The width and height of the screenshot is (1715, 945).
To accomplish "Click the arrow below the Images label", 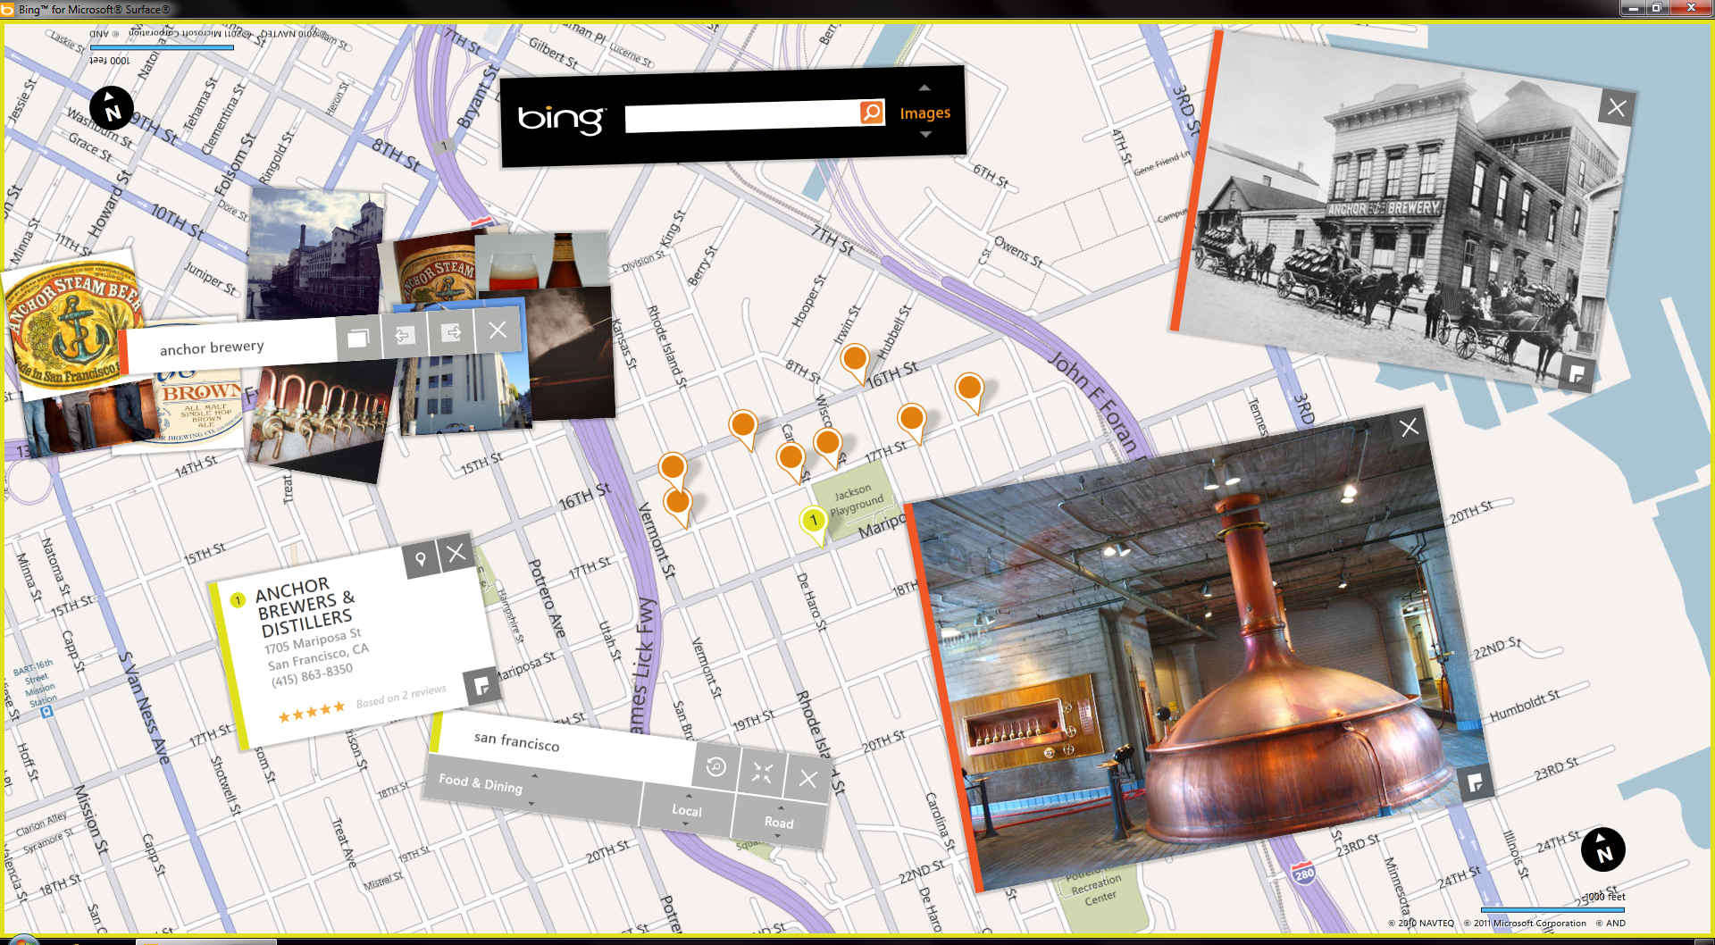I will [x=925, y=135].
